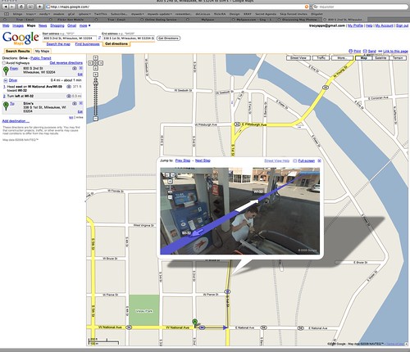The image size is (410, 352).
Task: Click the Start address input field
Action: tap(70, 38)
